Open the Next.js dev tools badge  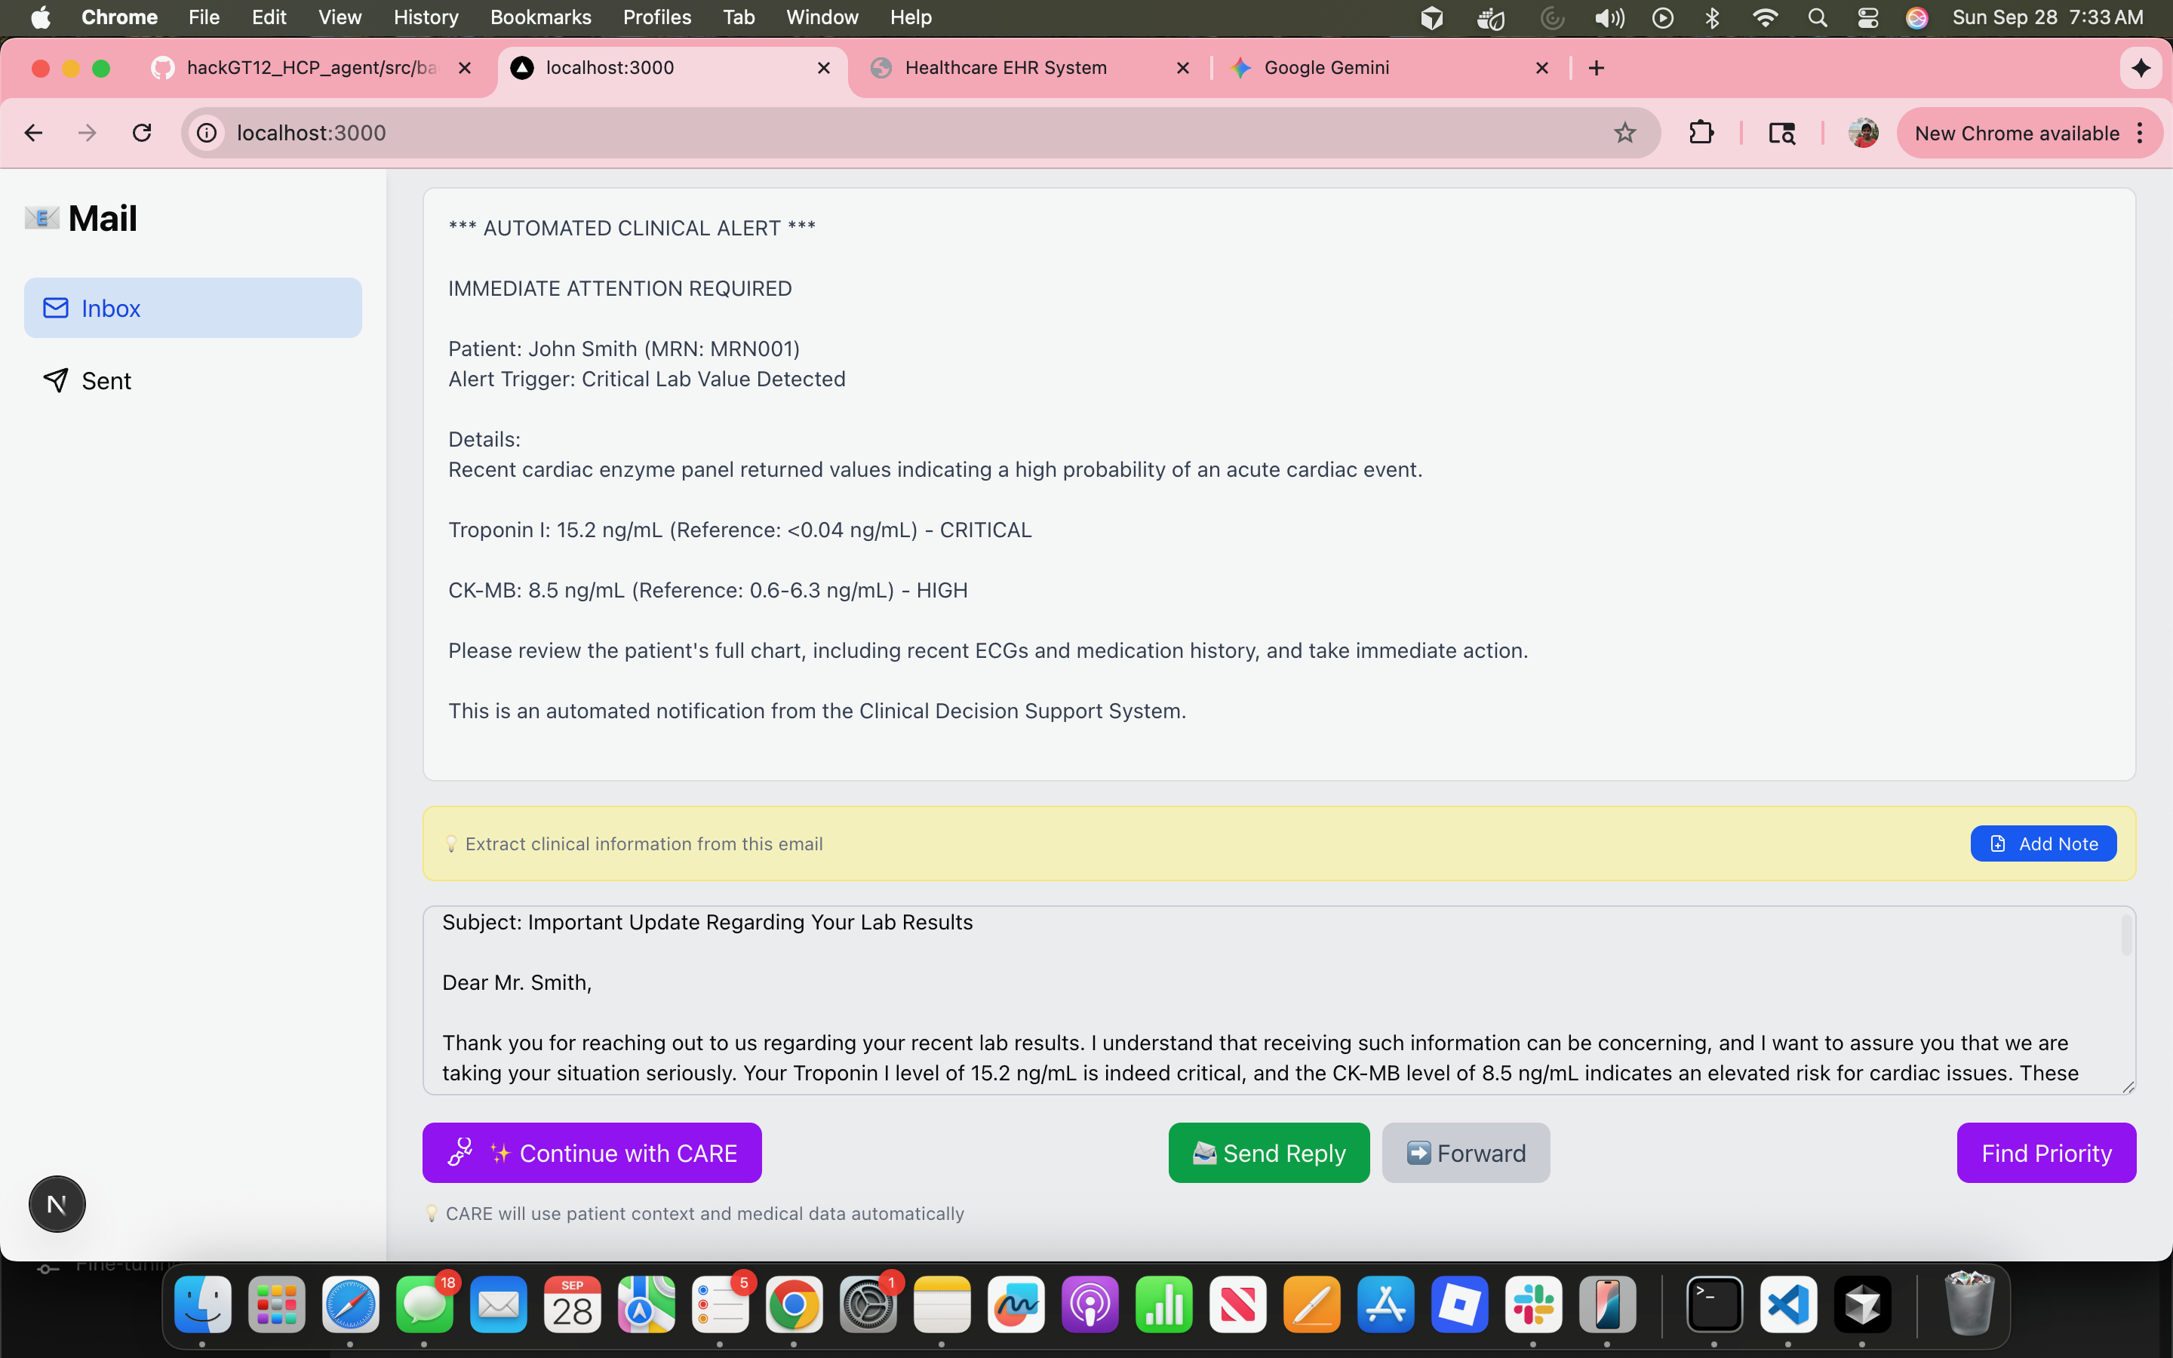pos(57,1204)
